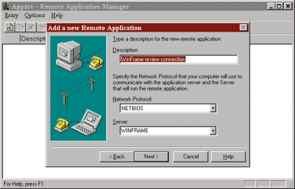Open the Entry menu
The height and width of the screenshot is (189, 295).
tap(12, 15)
